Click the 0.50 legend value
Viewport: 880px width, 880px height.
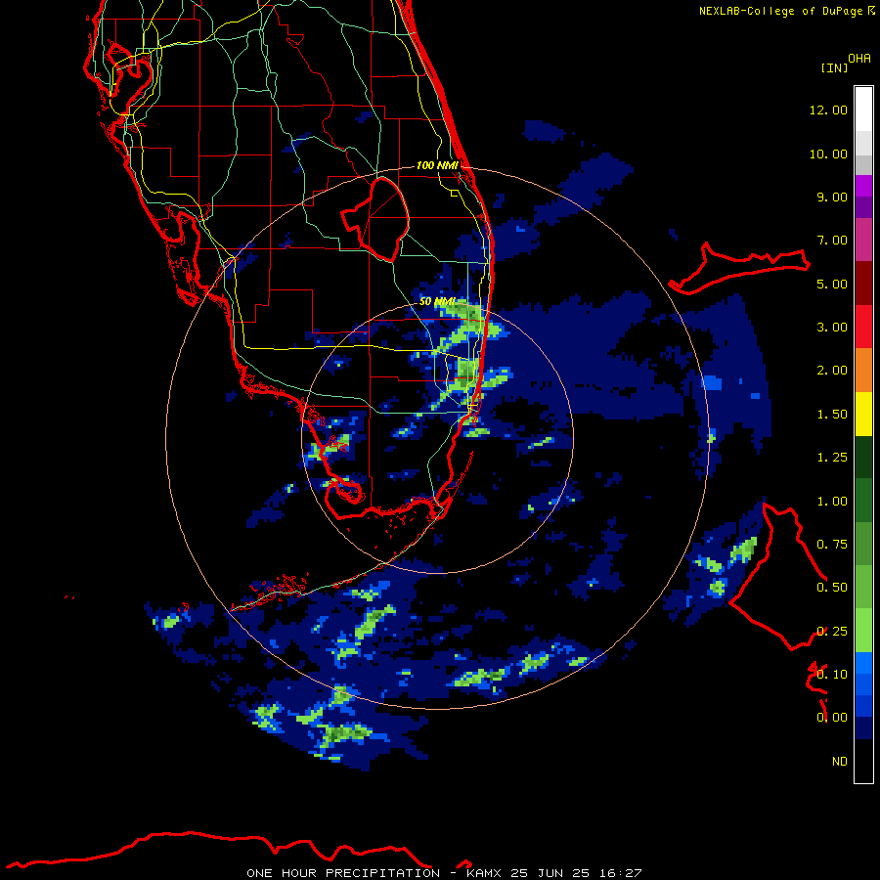click(832, 588)
